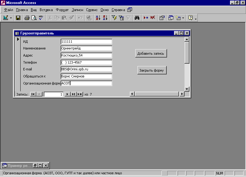Click the Database Window toolbar icon
The width and height of the screenshot is (246, 177).
[171, 18]
